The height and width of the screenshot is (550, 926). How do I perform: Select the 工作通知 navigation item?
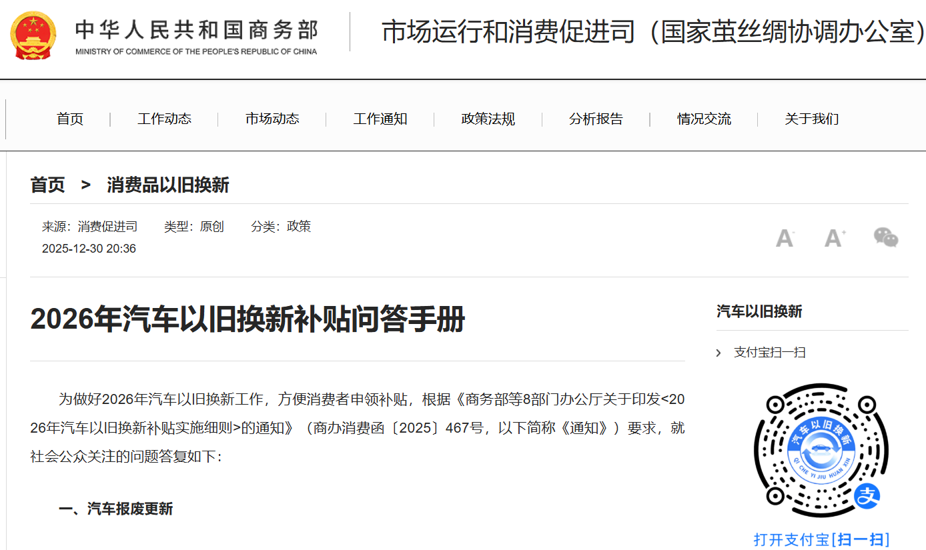point(380,119)
